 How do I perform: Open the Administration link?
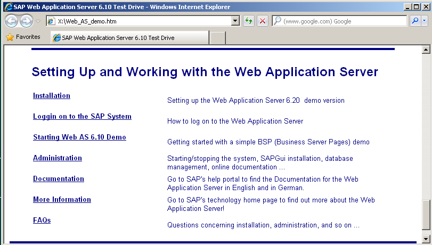(58, 158)
